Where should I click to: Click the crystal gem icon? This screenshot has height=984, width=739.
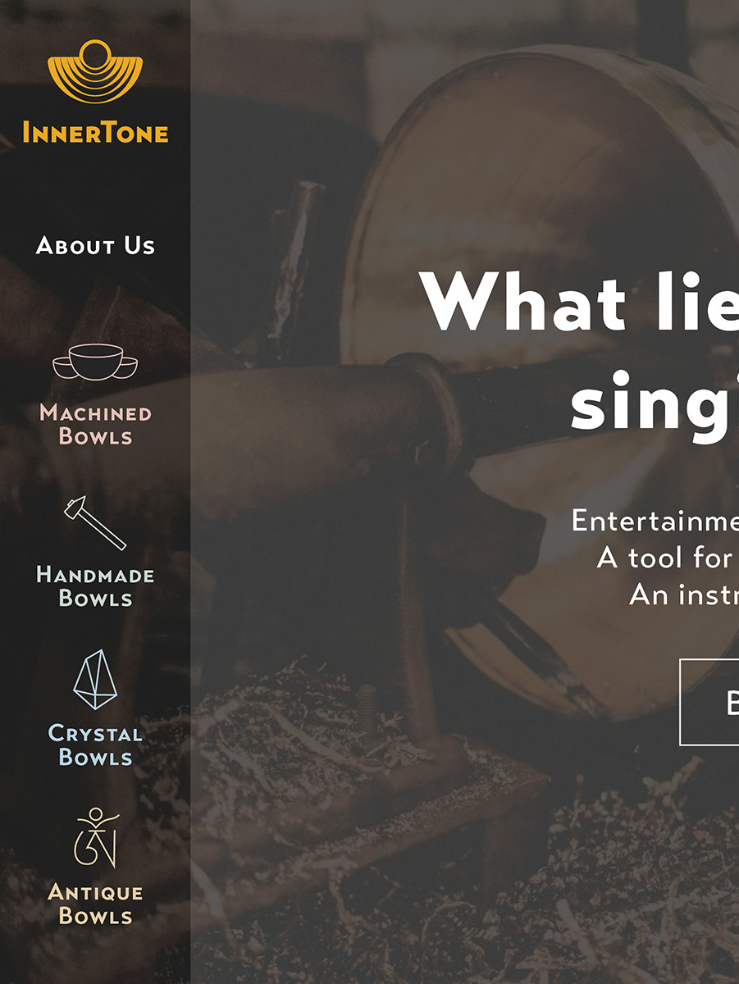(95, 680)
